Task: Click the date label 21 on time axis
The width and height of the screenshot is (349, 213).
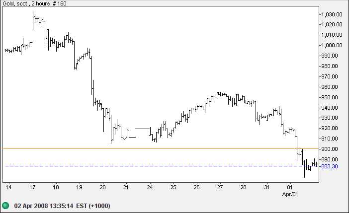Action: click(x=126, y=188)
